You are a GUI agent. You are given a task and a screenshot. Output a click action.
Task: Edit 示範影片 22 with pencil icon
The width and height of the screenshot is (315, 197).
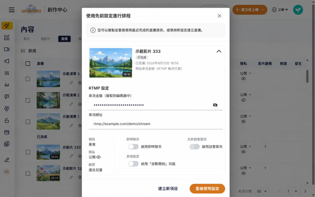tap(71, 177)
